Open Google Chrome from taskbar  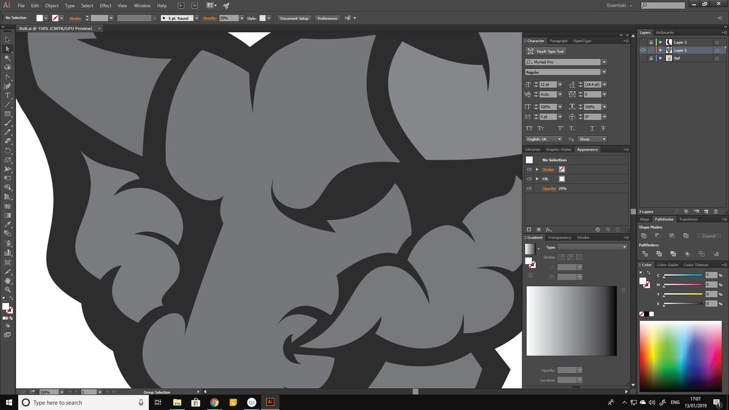coord(214,402)
